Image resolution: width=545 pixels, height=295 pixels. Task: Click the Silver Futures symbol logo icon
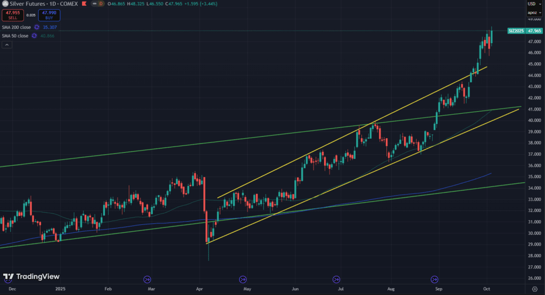tap(4, 4)
